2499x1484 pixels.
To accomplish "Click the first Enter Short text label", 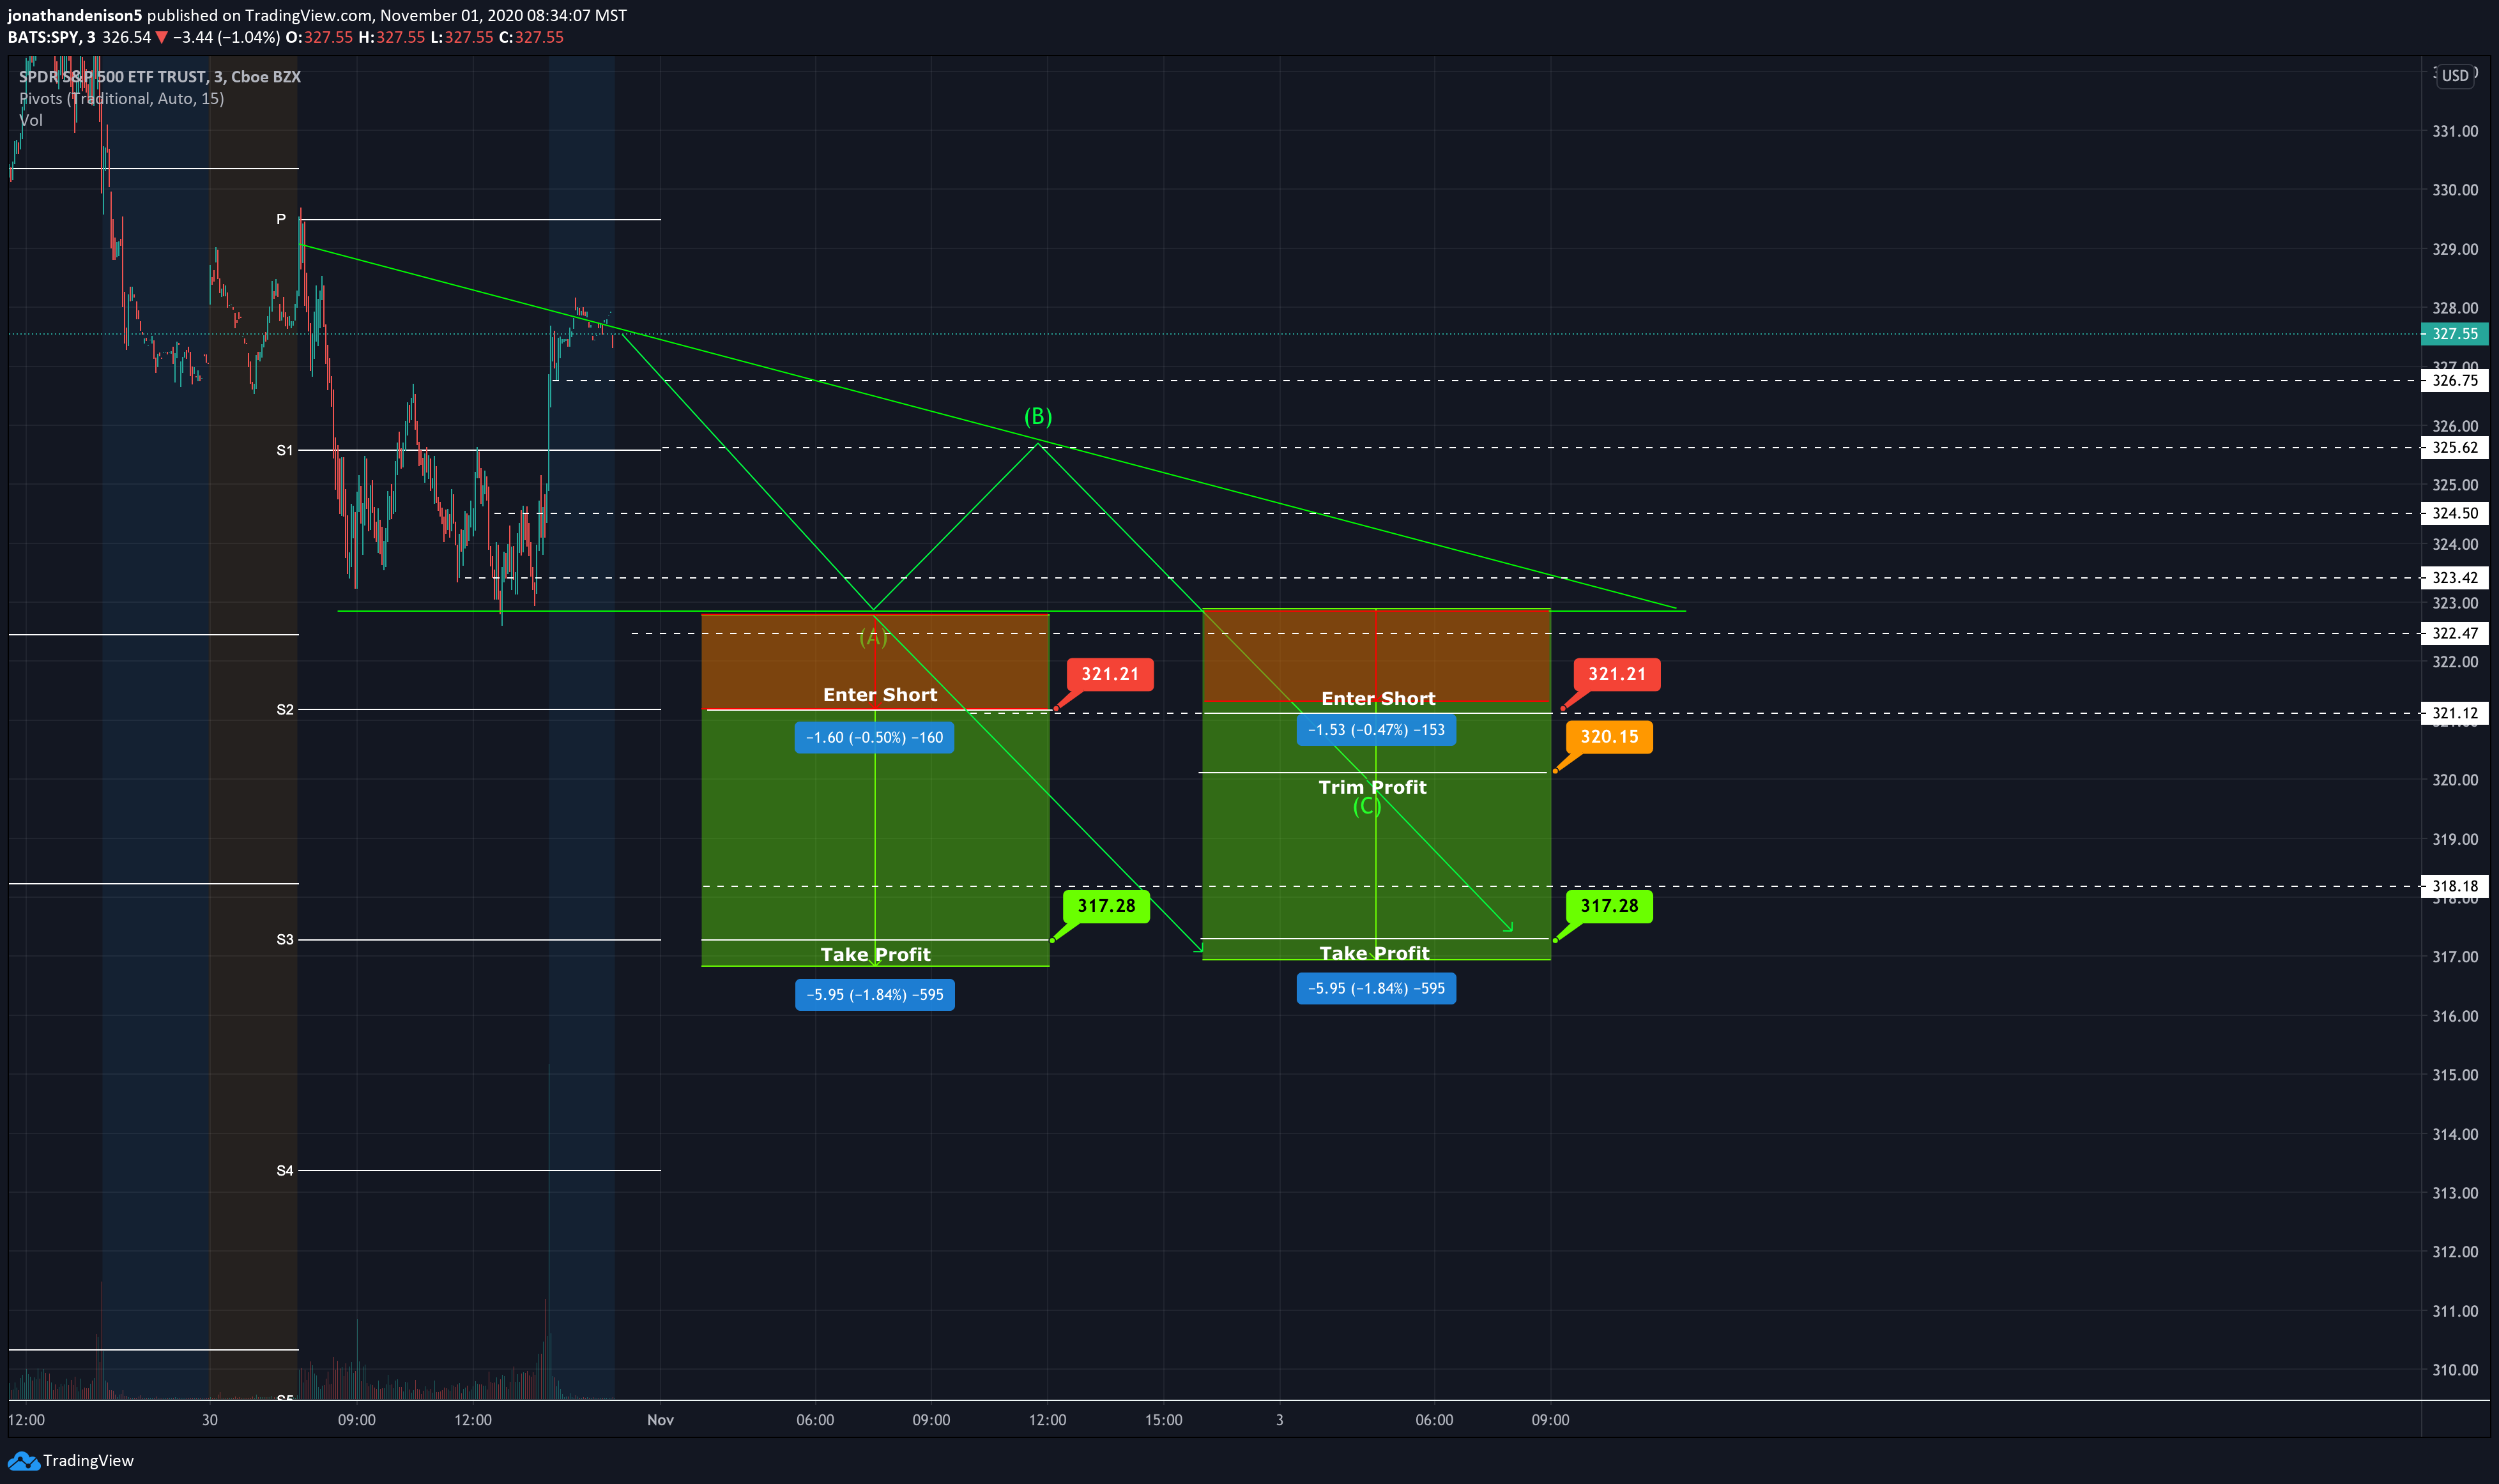I will pyautogui.click(x=880, y=695).
